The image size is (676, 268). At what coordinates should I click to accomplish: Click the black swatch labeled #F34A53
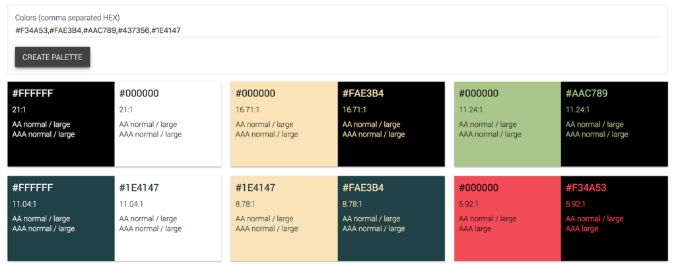(615, 218)
